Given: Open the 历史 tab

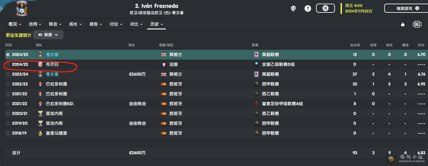Looking at the screenshot, I should tap(156, 24).
